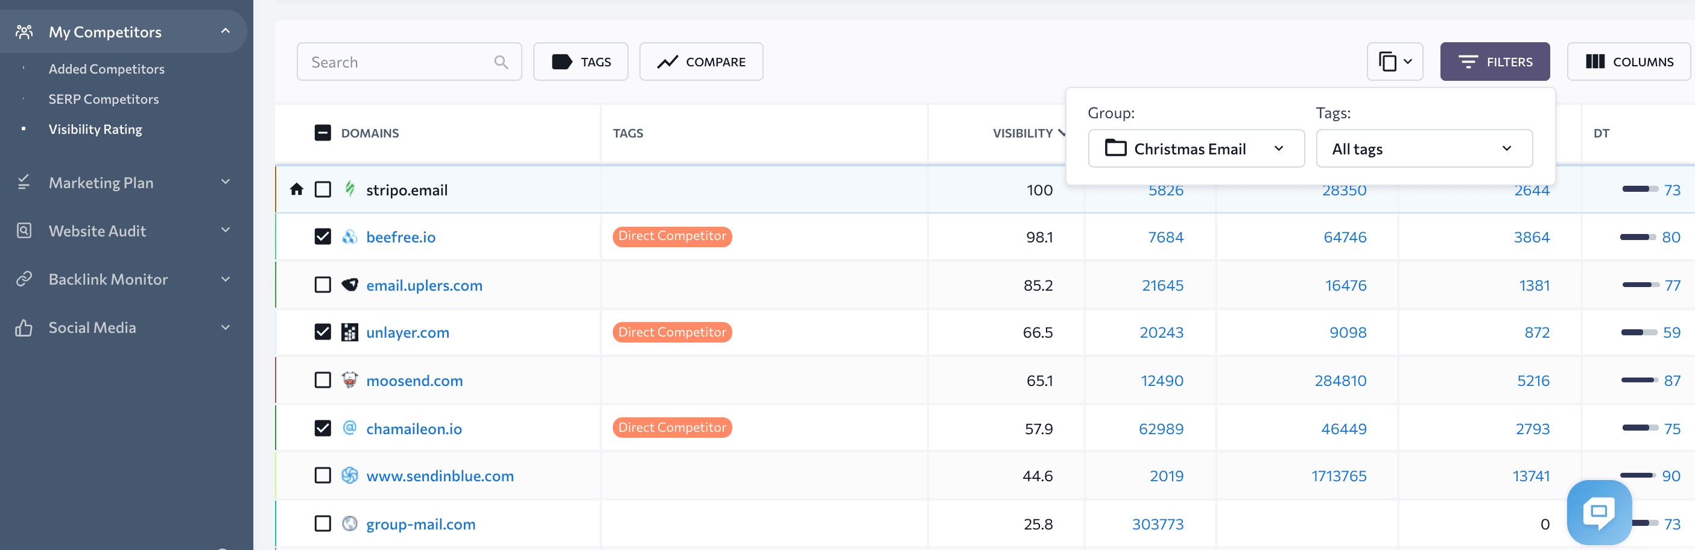Open the All tags dropdown
The width and height of the screenshot is (1695, 550).
pyautogui.click(x=1424, y=149)
